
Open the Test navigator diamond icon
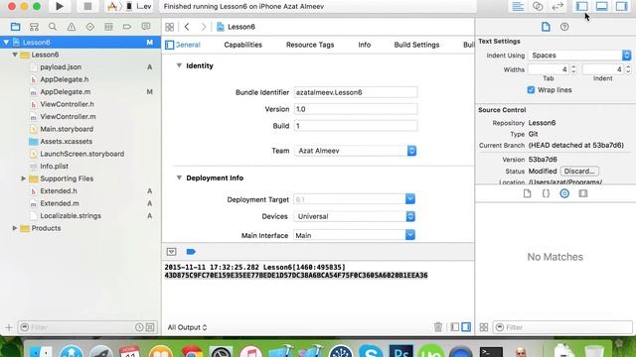coord(90,27)
